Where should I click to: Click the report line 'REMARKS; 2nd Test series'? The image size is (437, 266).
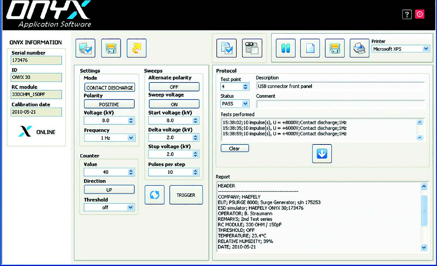[x=245, y=219]
